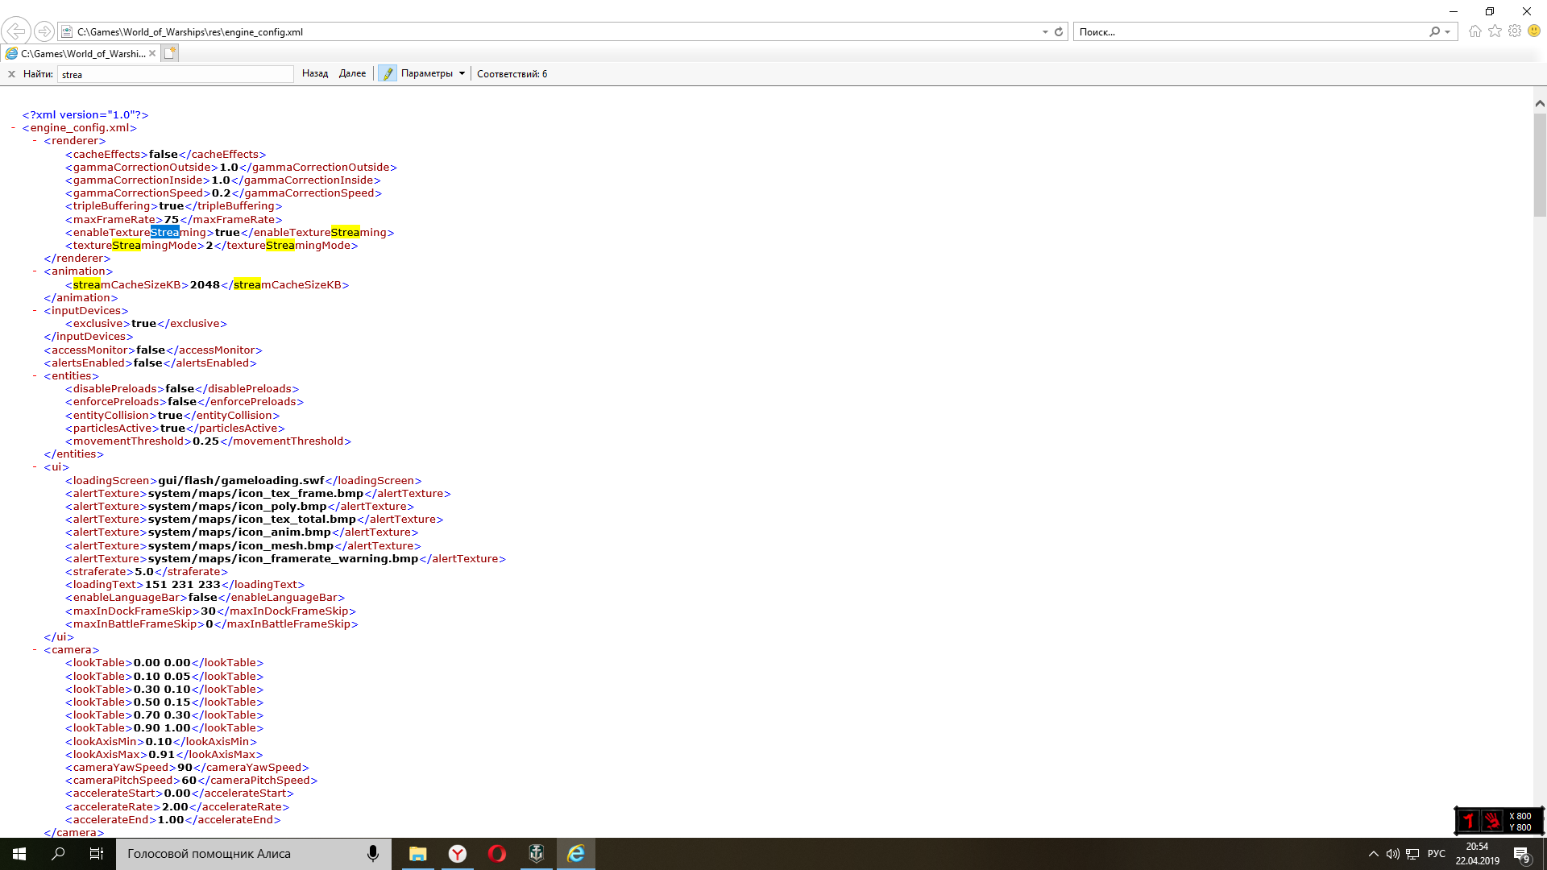1547x870 pixels.
Task: Collapse the ui node
Action: point(35,466)
